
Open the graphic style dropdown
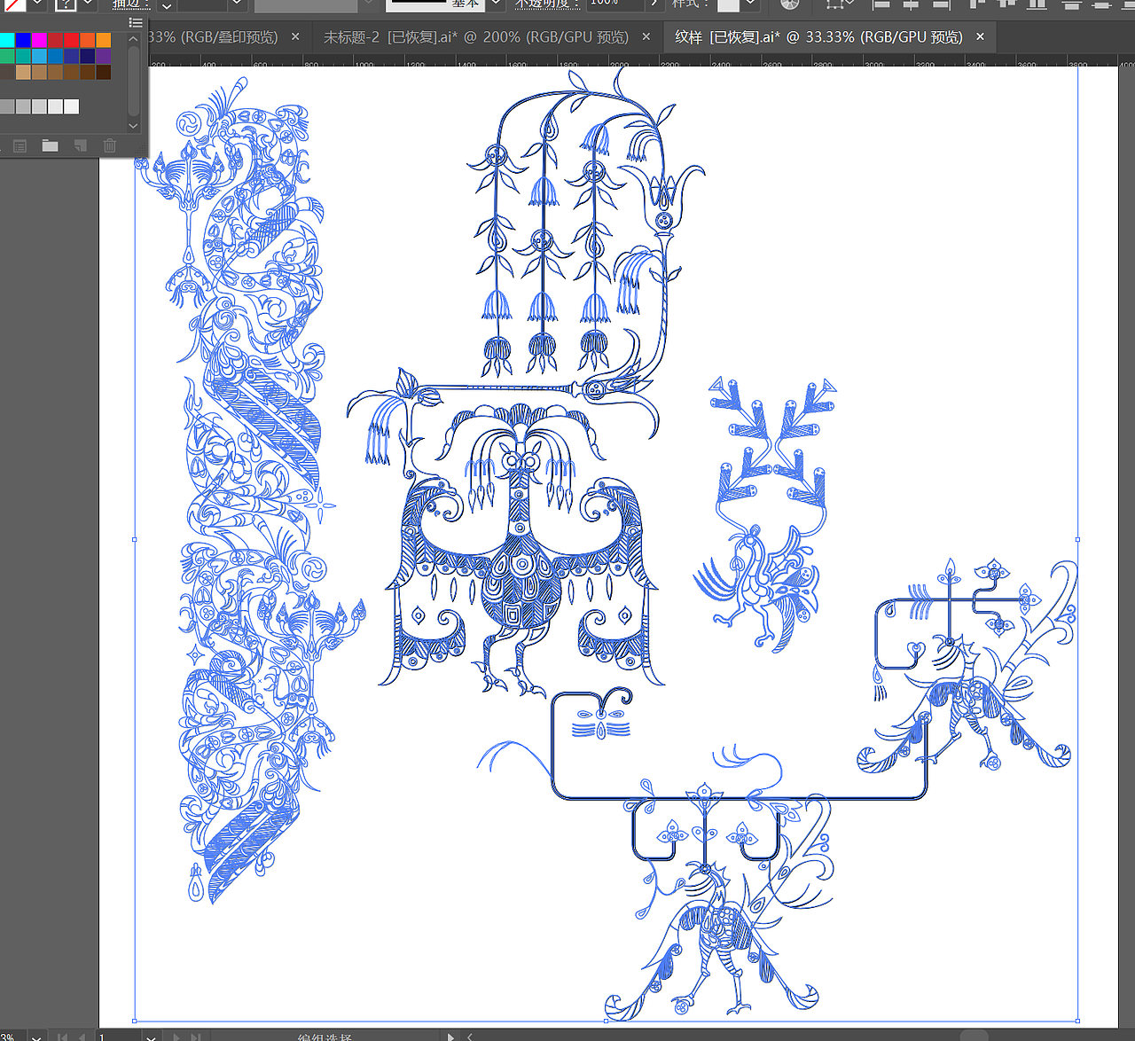pyautogui.click(x=751, y=4)
